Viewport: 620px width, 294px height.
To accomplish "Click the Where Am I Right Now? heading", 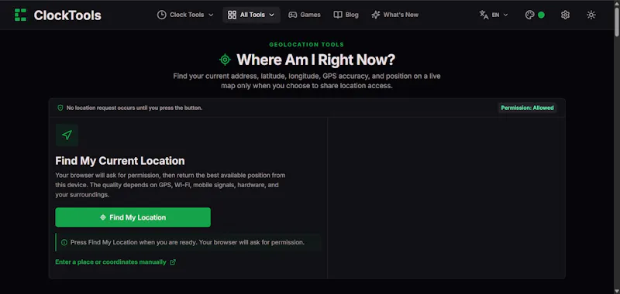I will [x=315, y=60].
